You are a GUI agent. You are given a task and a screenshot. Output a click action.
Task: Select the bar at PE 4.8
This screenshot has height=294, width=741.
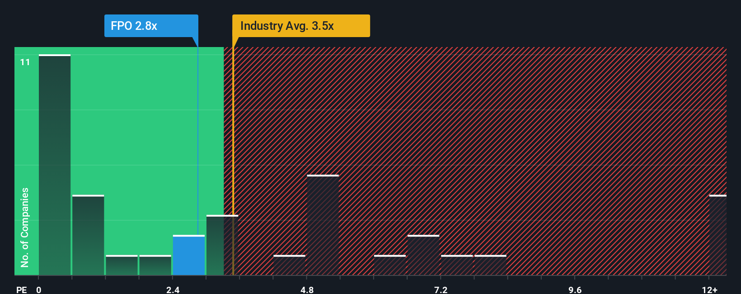(x=323, y=225)
